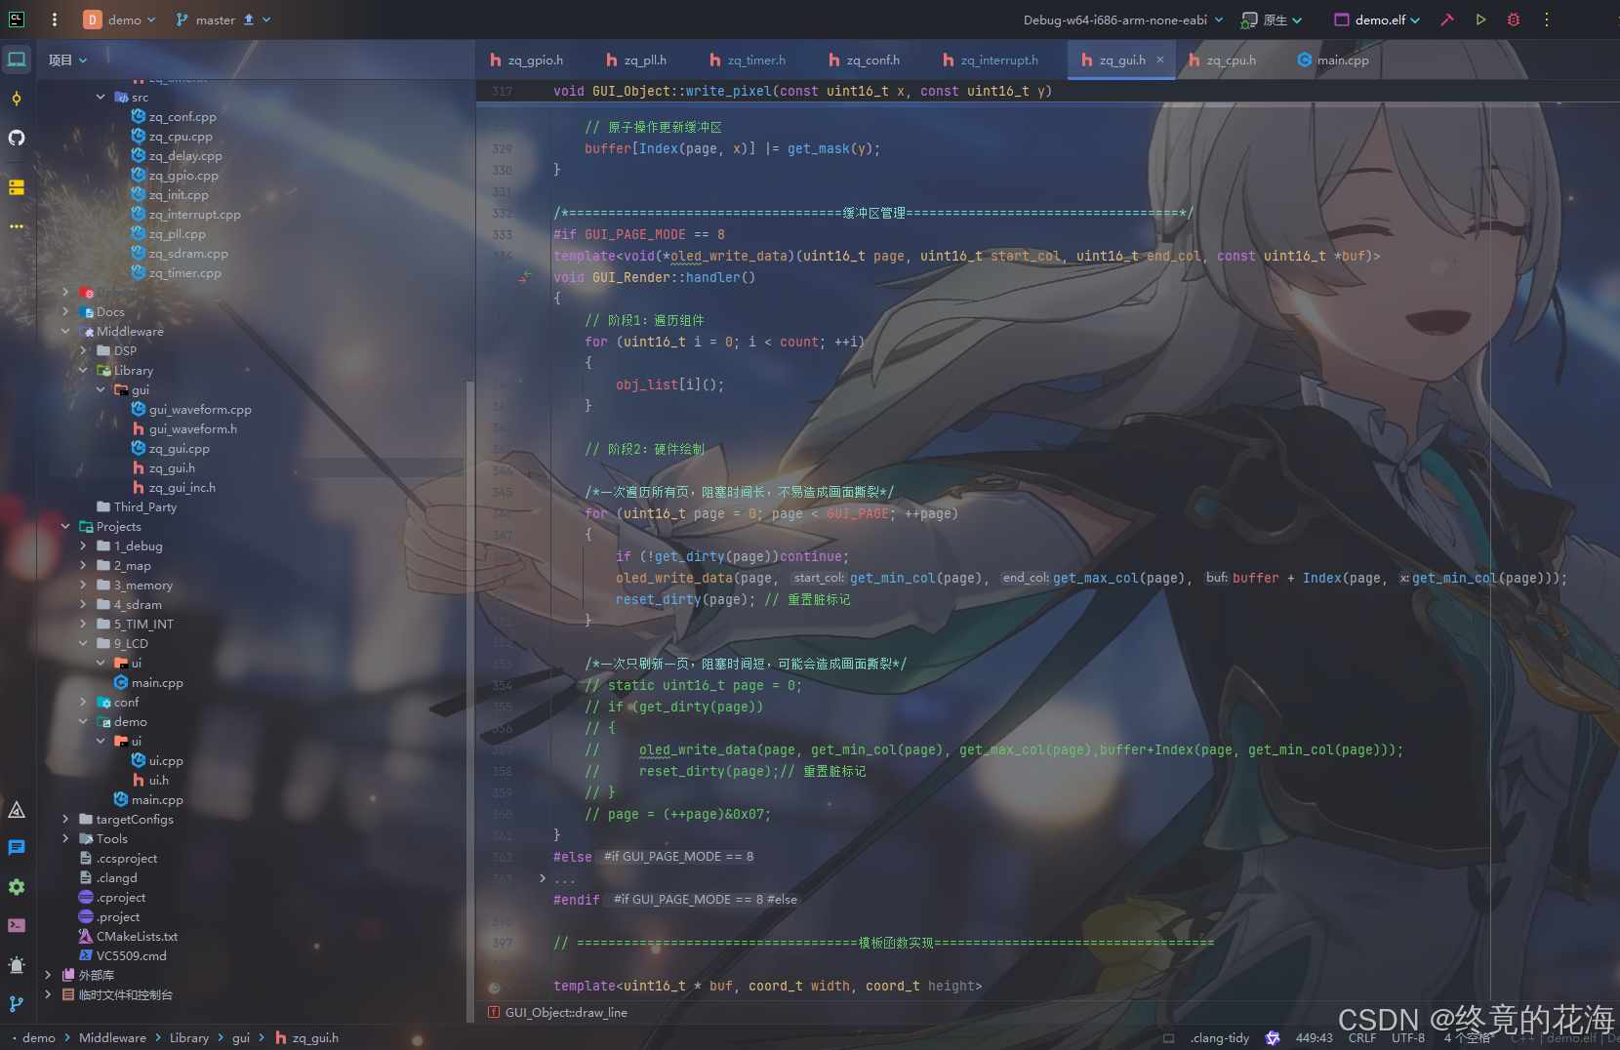Change CRLF line separator in status bar
This screenshot has width=1620, height=1050.
(x=1361, y=1037)
